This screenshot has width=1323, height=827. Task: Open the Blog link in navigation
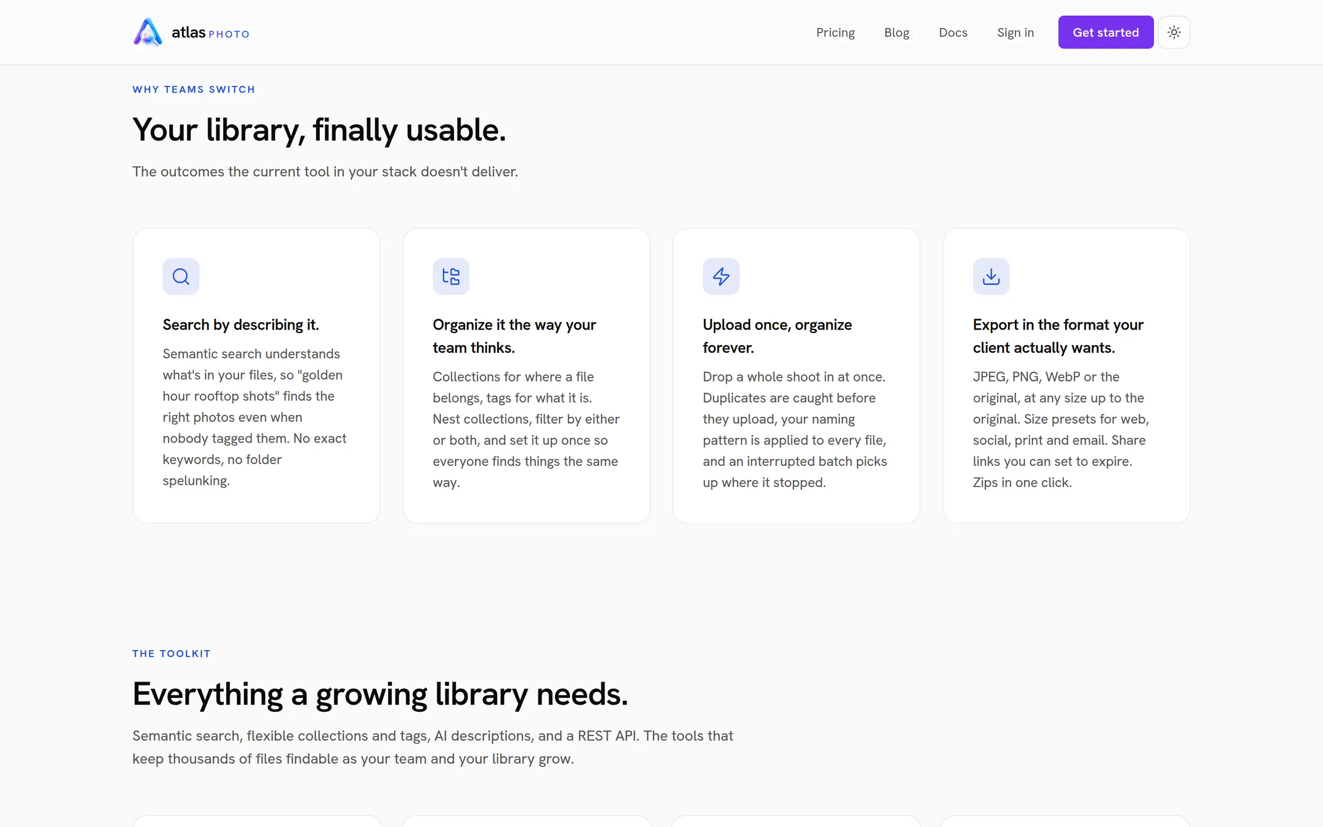[x=897, y=33]
